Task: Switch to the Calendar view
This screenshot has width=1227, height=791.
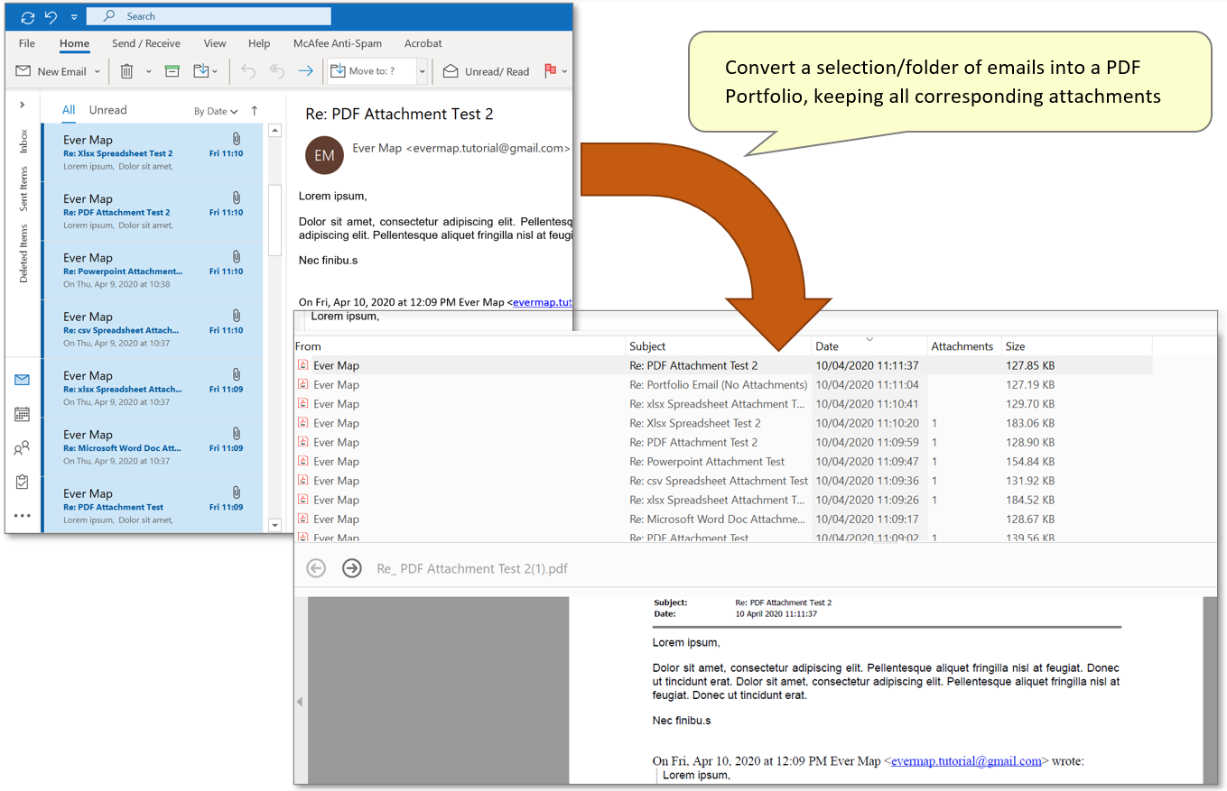Action: (x=21, y=413)
